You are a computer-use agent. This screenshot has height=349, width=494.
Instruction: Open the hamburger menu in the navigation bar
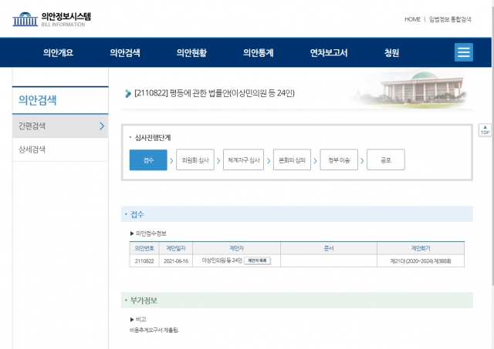coord(463,52)
